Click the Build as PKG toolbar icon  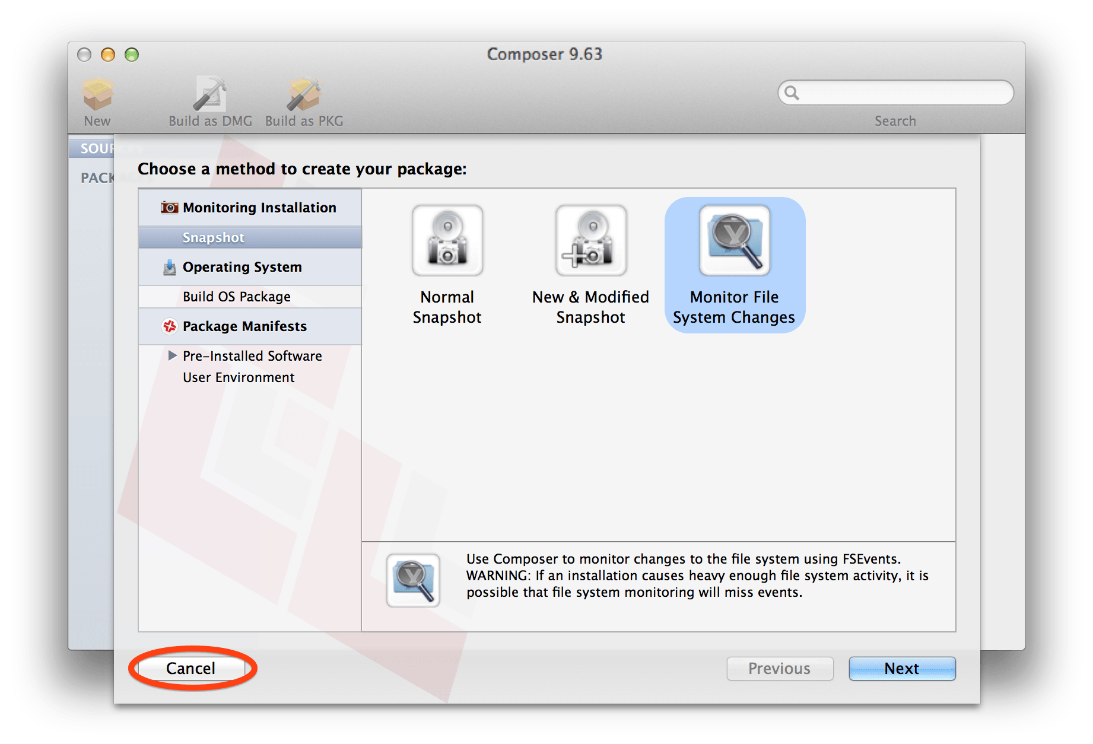pyautogui.click(x=304, y=95)
